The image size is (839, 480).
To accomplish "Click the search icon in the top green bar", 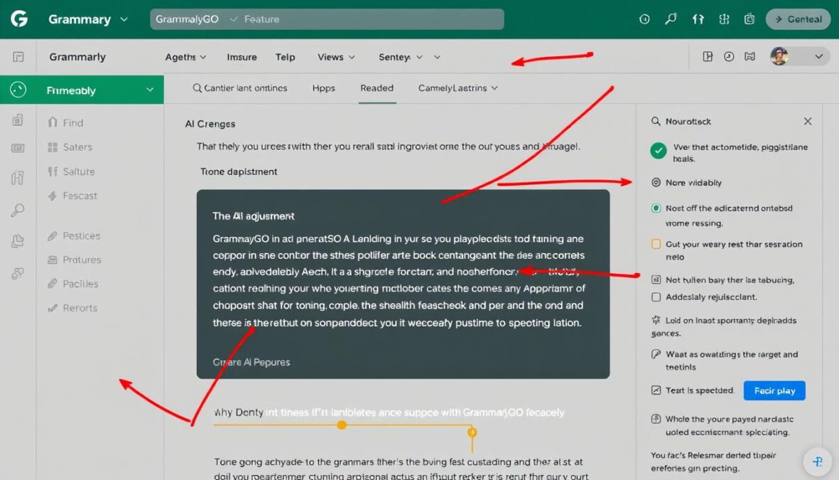I will pyautogui.click(x=671, y=18).
